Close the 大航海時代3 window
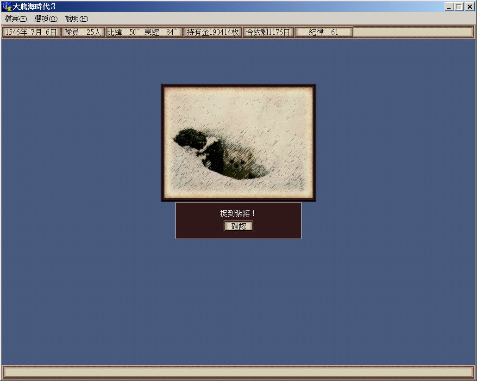The width and height of the screenshot is (477, 381). 469,6
